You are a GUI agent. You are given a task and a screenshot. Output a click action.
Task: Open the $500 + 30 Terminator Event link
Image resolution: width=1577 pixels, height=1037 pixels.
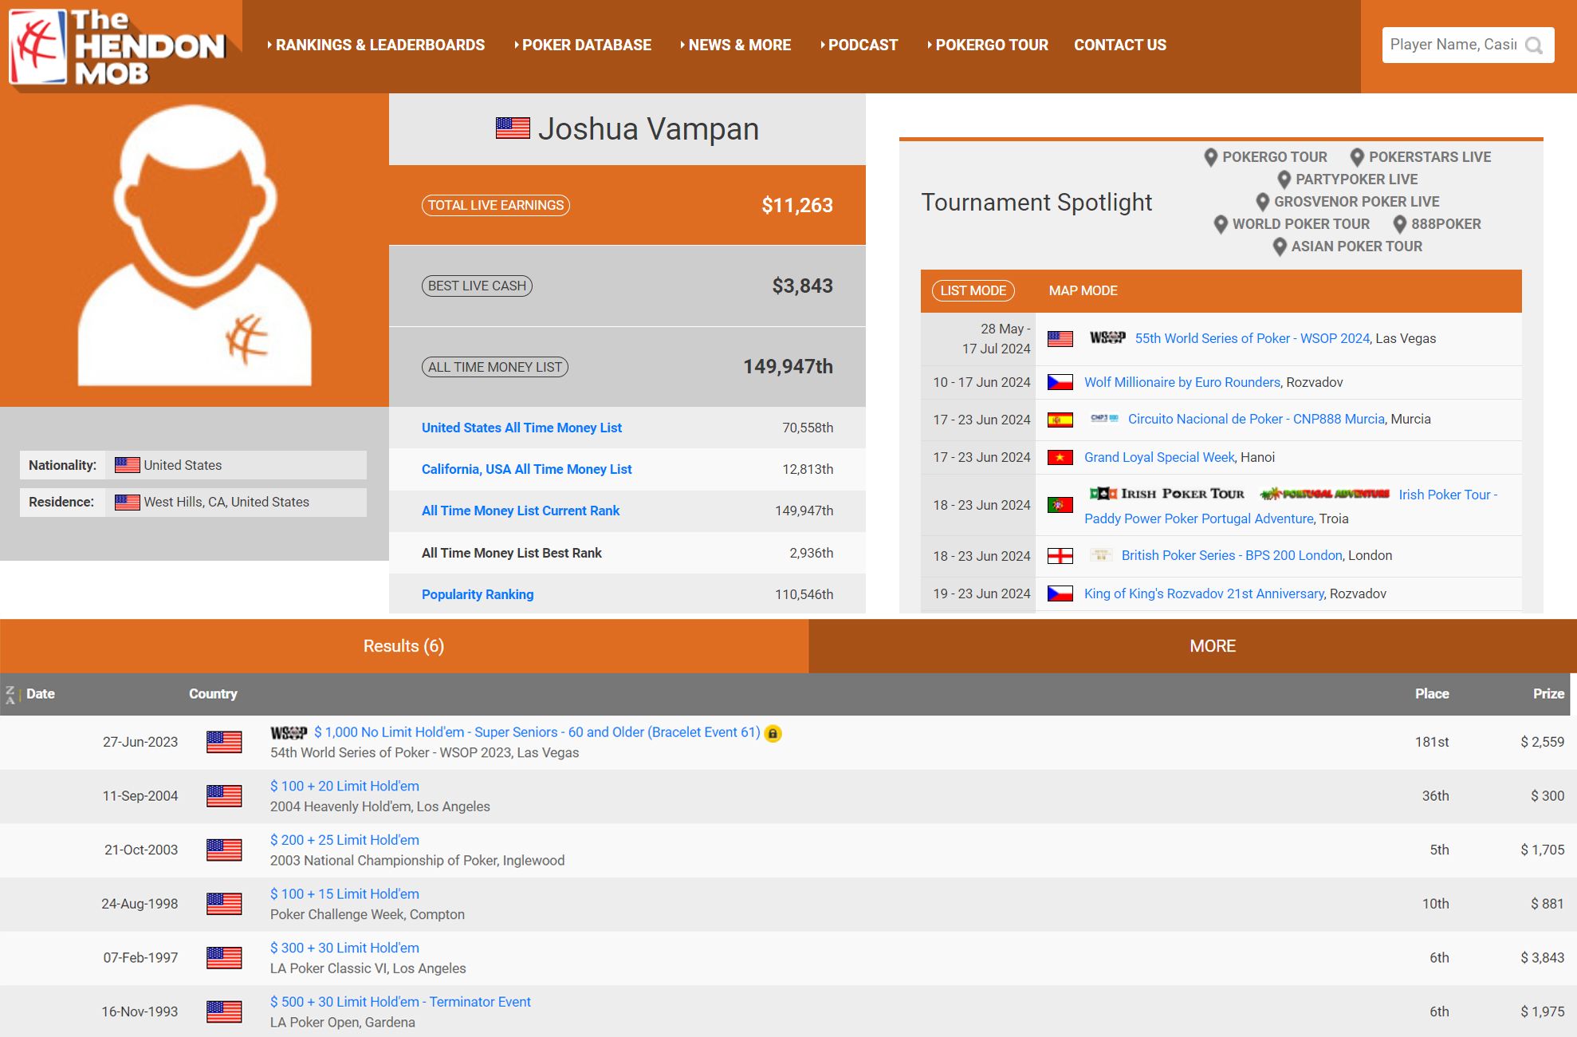point(400,1002)
